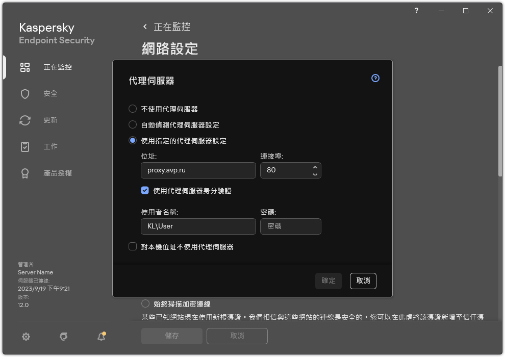Screen dimensions: 505x357
Task: Decrement the 連接埠 port value
Action: (315, 173)
